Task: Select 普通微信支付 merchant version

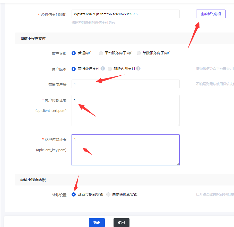Action: (x=74, y=69)
